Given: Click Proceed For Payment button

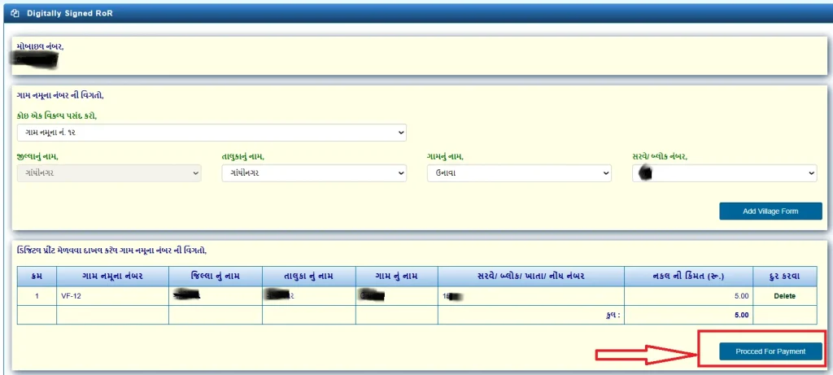Looking at the screenshot, I should 770,351.
